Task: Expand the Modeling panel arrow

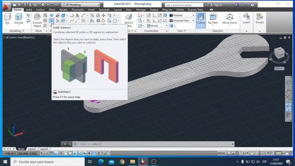Action: 23,31
